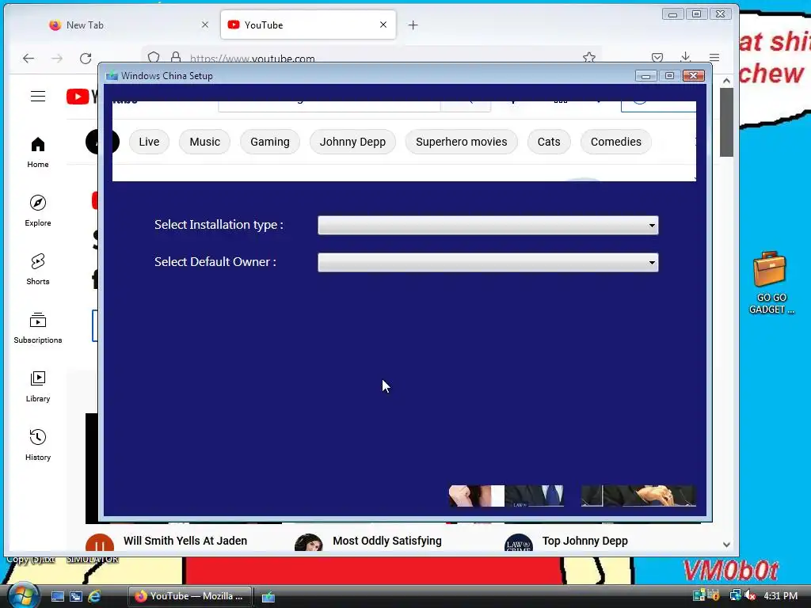
Task: Select the Cats category chip
Action: coord(549,142)
